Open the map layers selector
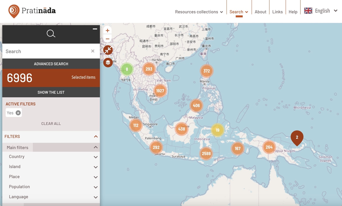Screen dimensions: 342x206 (108, 62)
